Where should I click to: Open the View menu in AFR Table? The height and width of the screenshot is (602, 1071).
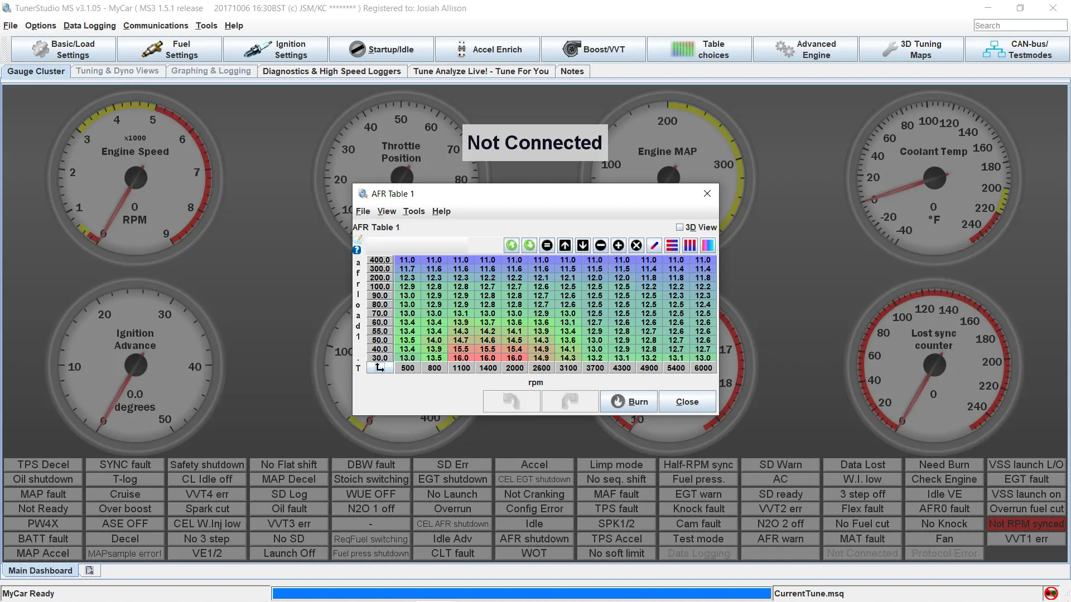pyautogui.click(x=387, y=211)
